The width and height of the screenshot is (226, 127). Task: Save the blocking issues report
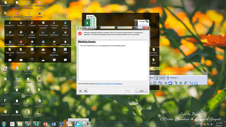click(85, 91)
